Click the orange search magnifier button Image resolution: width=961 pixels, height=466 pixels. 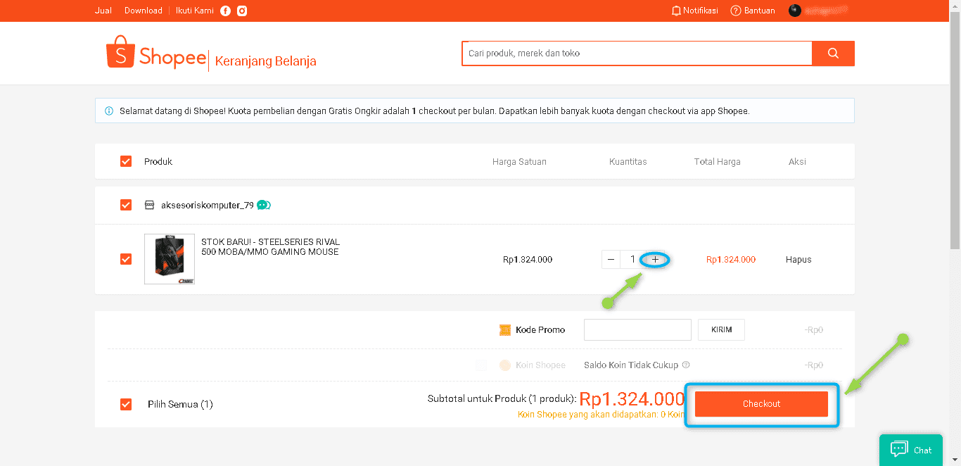coord(833,53)
